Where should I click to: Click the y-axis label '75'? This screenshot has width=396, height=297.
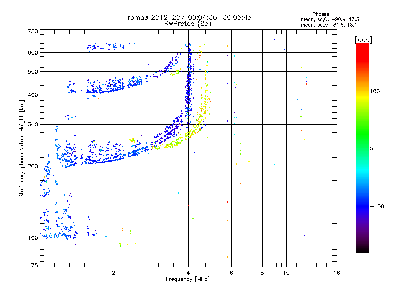[35, 265]
